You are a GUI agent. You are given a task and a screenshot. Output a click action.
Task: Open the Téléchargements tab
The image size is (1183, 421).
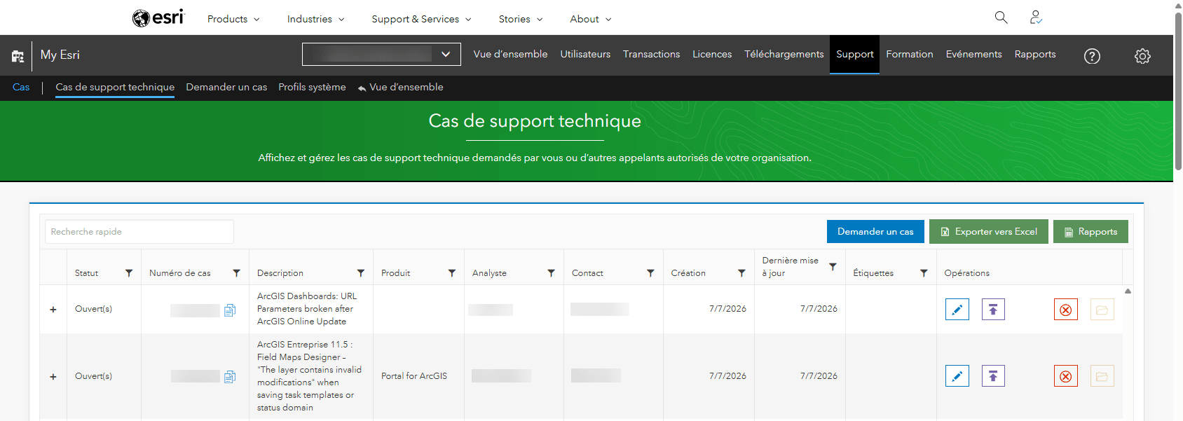click(784, 55)
